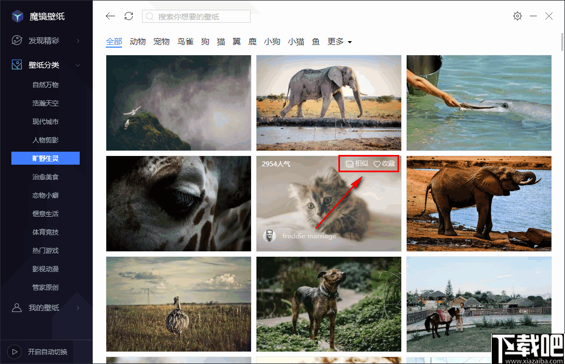565x364 pixels.
Task: Expand the 发现精彩 section chevron
Action: [78, 41]
